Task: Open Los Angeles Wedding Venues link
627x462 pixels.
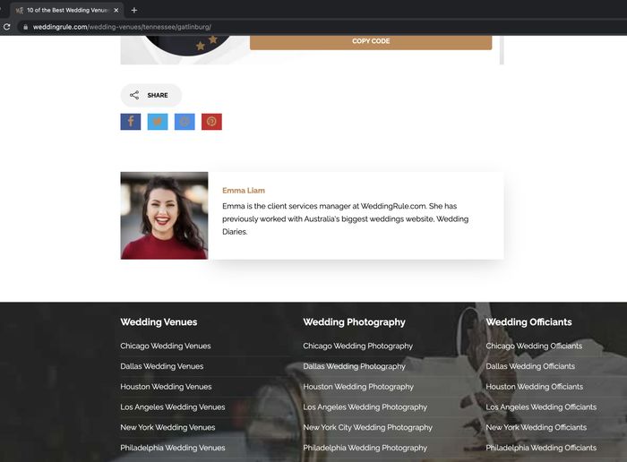Action: pyautogui.click(x=173, y=406)
